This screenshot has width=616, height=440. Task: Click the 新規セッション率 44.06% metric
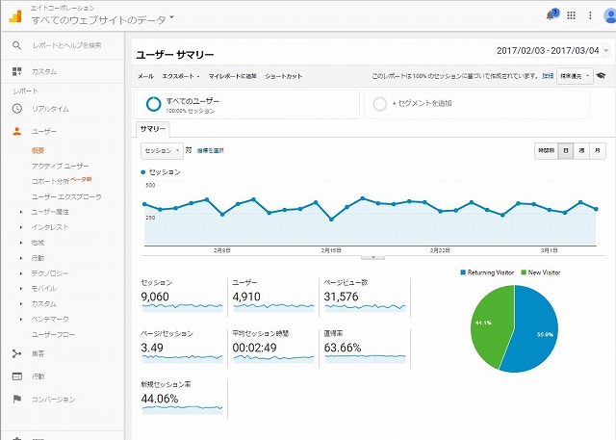pos(182,398)
